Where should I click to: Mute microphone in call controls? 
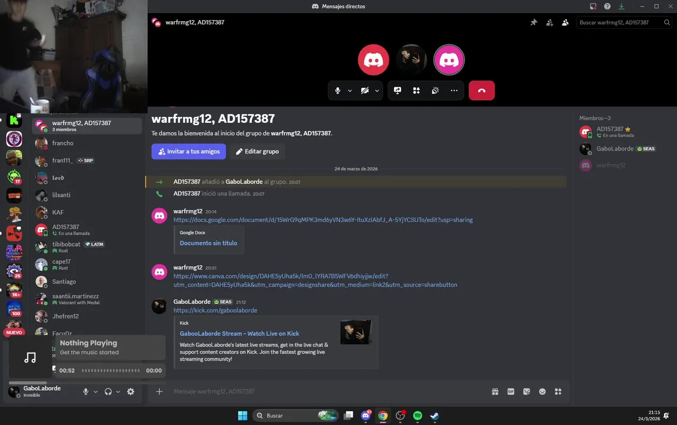[x=338, y=91]
